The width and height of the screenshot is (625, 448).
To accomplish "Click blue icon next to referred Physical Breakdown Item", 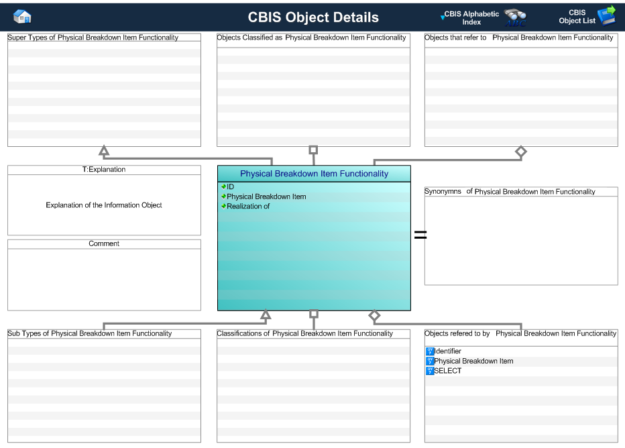I will tap(430, 361).
